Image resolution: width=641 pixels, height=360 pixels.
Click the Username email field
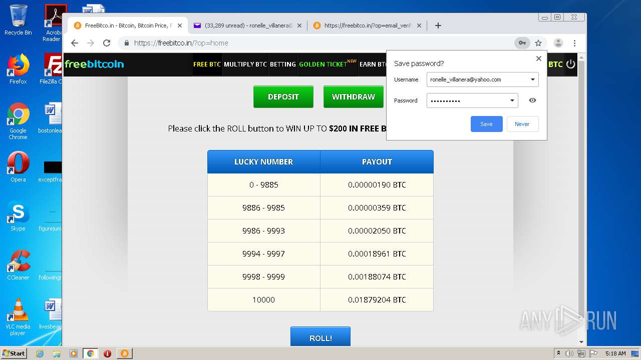click(482, 79)
